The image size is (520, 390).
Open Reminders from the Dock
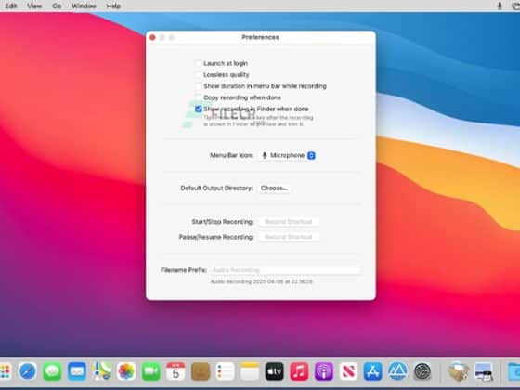pos(225,371)
